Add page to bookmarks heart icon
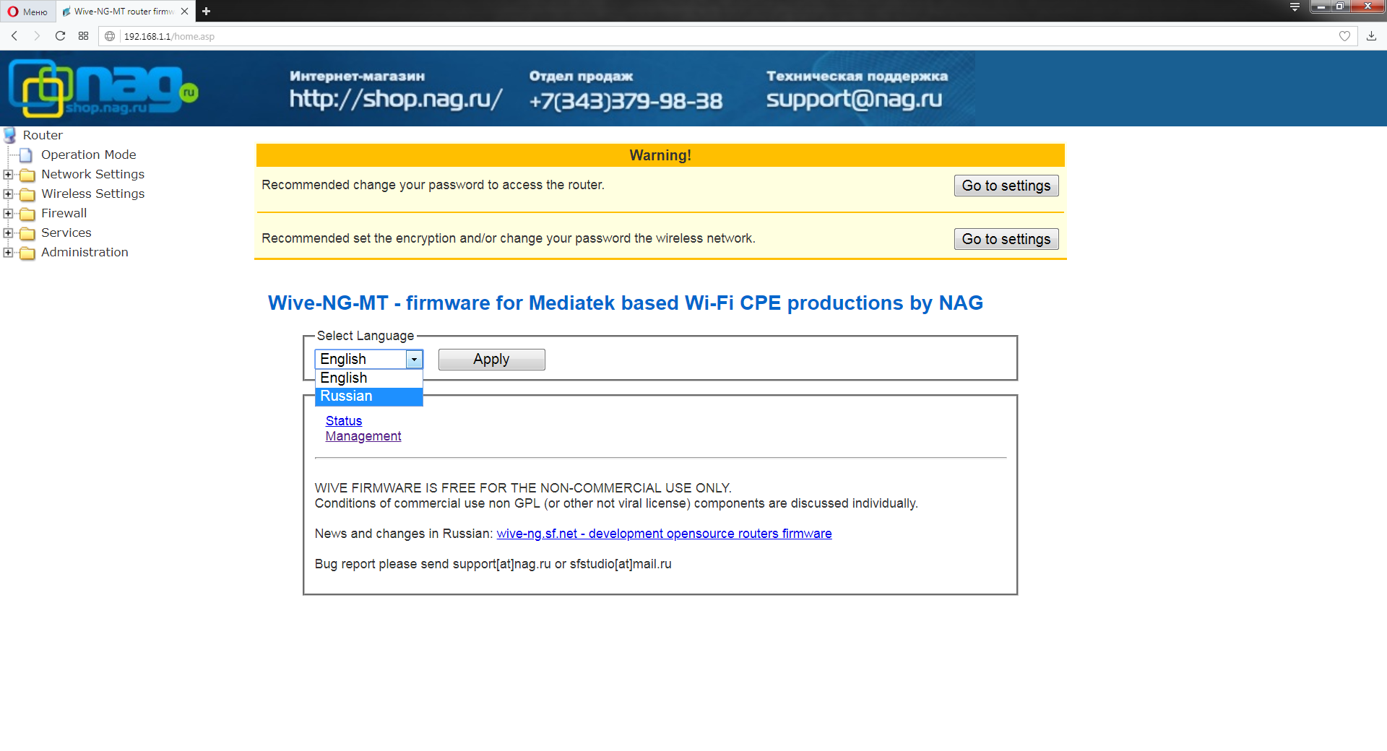The width and height of the screenshot is (1387, 751). pyautogui.click(x=1344, y=36)
